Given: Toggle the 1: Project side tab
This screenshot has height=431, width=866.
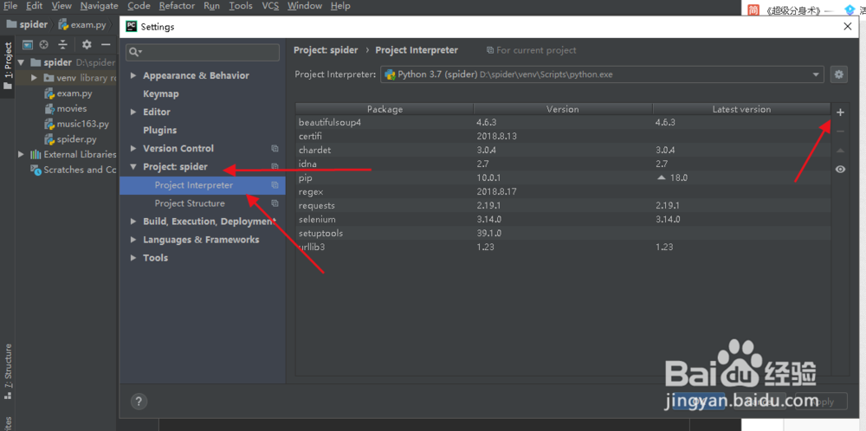Looking at the screenshot, I should [8, 68].
